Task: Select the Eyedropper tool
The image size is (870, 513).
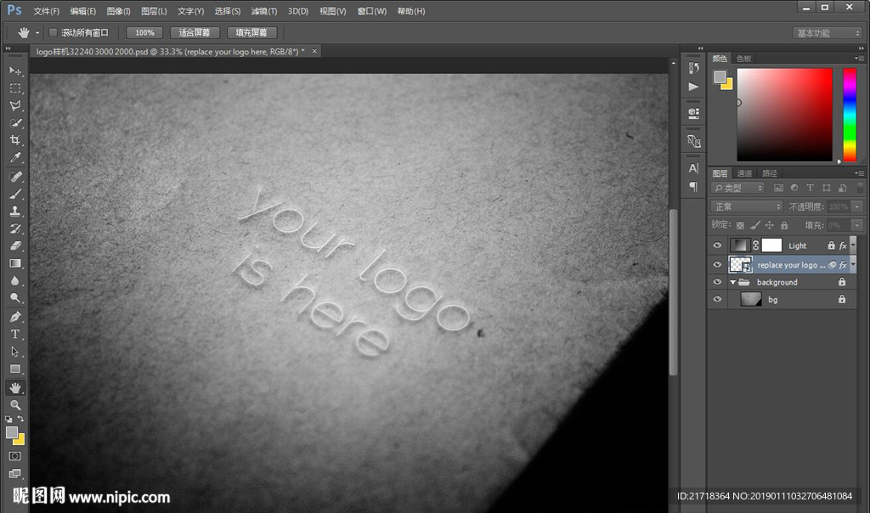Action: pyautogui.click(x=15, y=157)
